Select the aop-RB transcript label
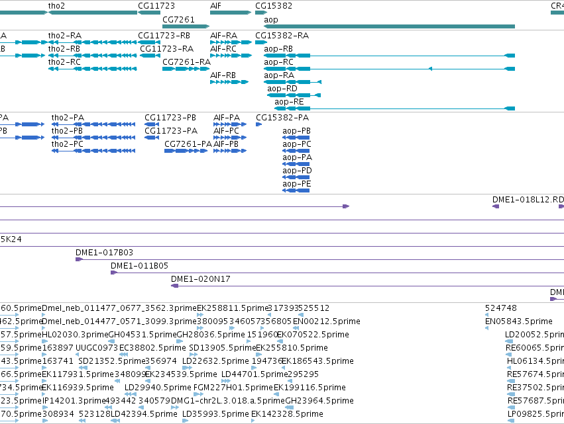Screen dimensions: 564x424 point(278,49)
